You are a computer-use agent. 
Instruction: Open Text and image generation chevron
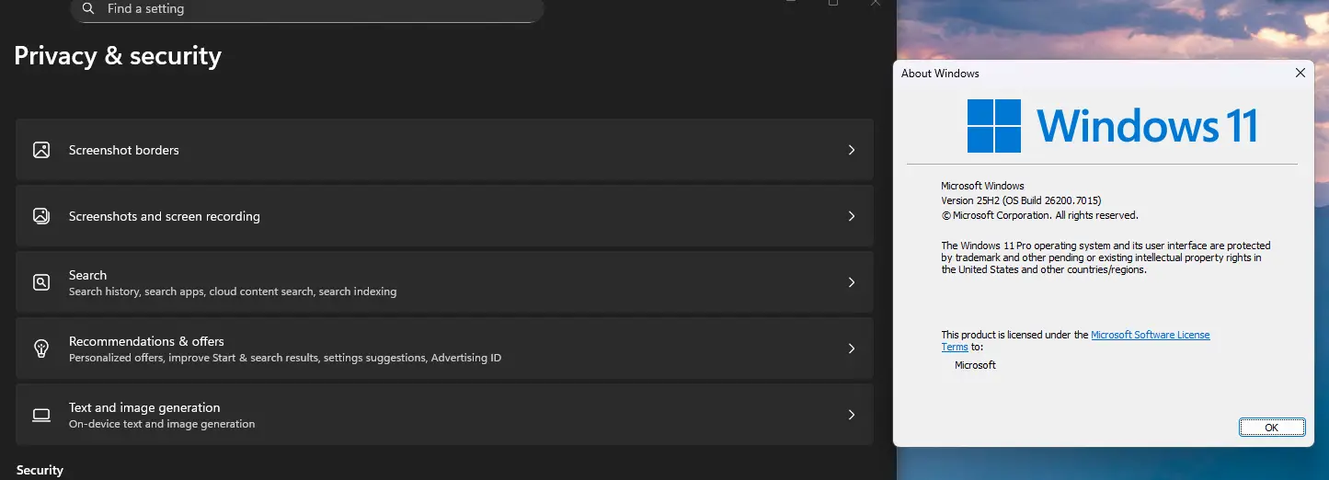pyautogui.click(x=852, y=415)
